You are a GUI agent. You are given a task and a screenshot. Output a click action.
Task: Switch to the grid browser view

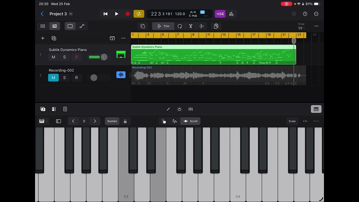(43, 26)
